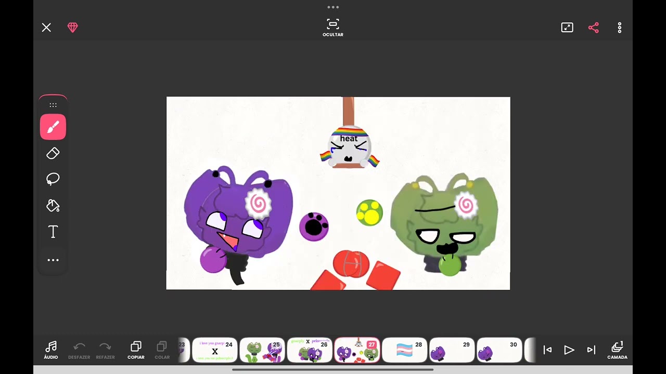This screenshot has width=666, height=374.
Task: Select the Lasso selection tool
Action: [53, 179]
